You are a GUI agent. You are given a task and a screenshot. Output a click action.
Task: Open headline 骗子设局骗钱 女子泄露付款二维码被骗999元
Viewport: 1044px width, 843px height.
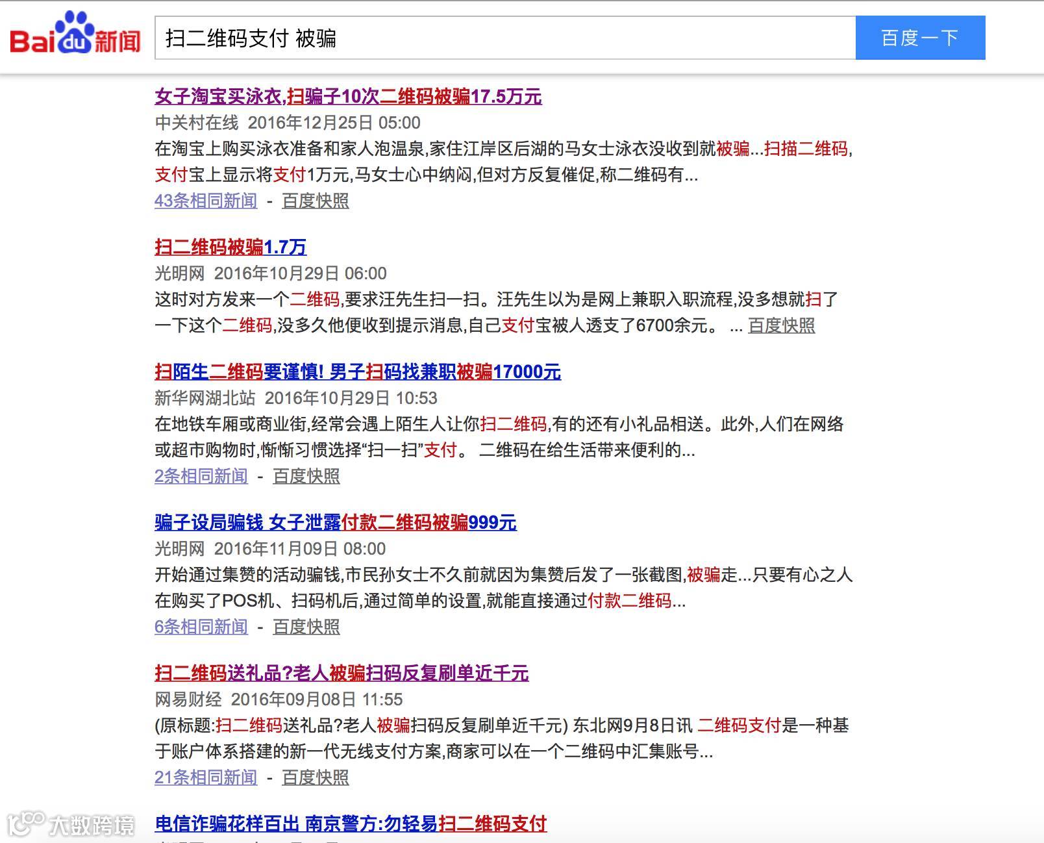[x=336, y=523]
